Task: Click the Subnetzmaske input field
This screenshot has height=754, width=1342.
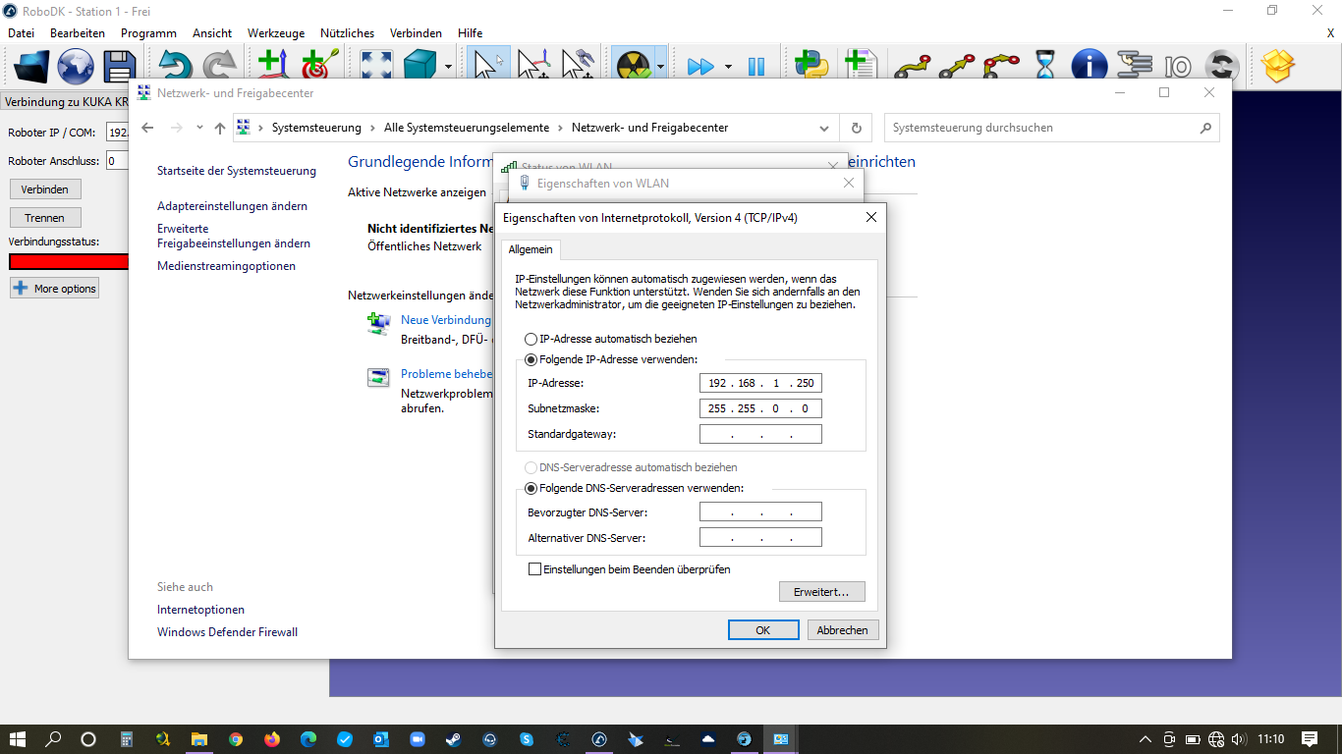Action: coord(760,408)
